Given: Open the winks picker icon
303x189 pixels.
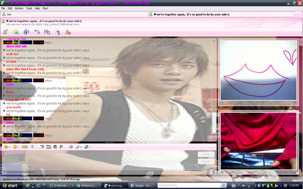Looking at the screenshot, I should (15, 147).
